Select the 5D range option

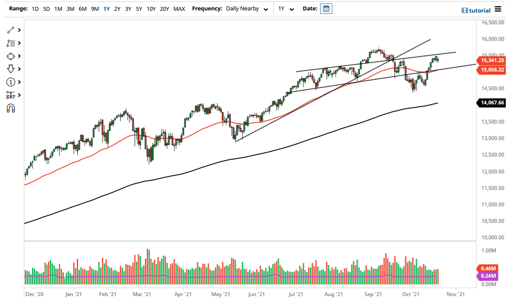pyautogui.click(x=46, y=9)
